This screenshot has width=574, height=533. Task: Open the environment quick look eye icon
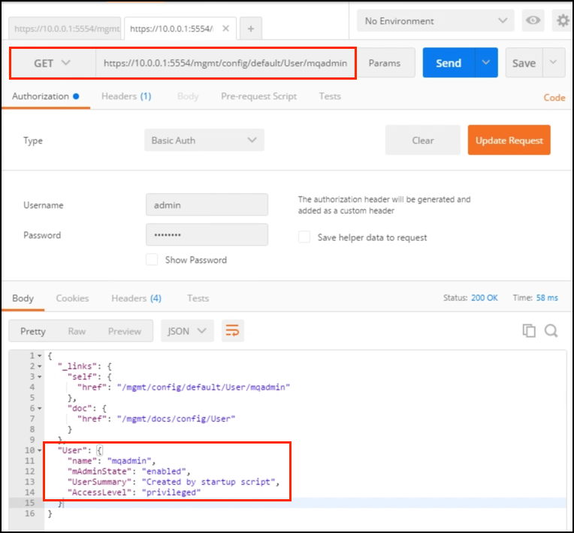tap(533, 20)
